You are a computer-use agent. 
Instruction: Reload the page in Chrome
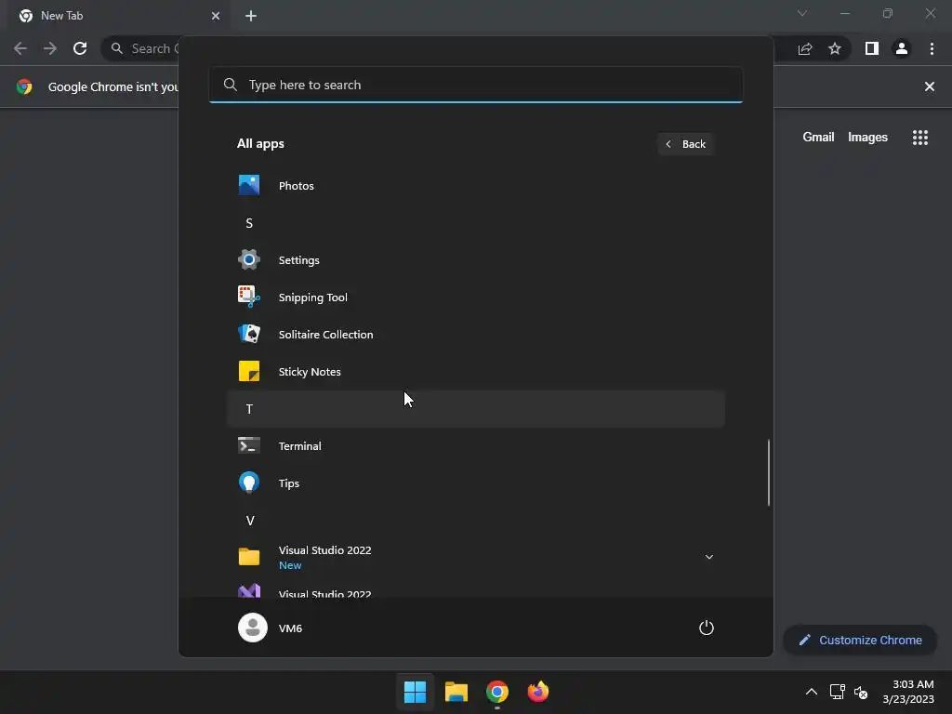(x=80, y=48)
